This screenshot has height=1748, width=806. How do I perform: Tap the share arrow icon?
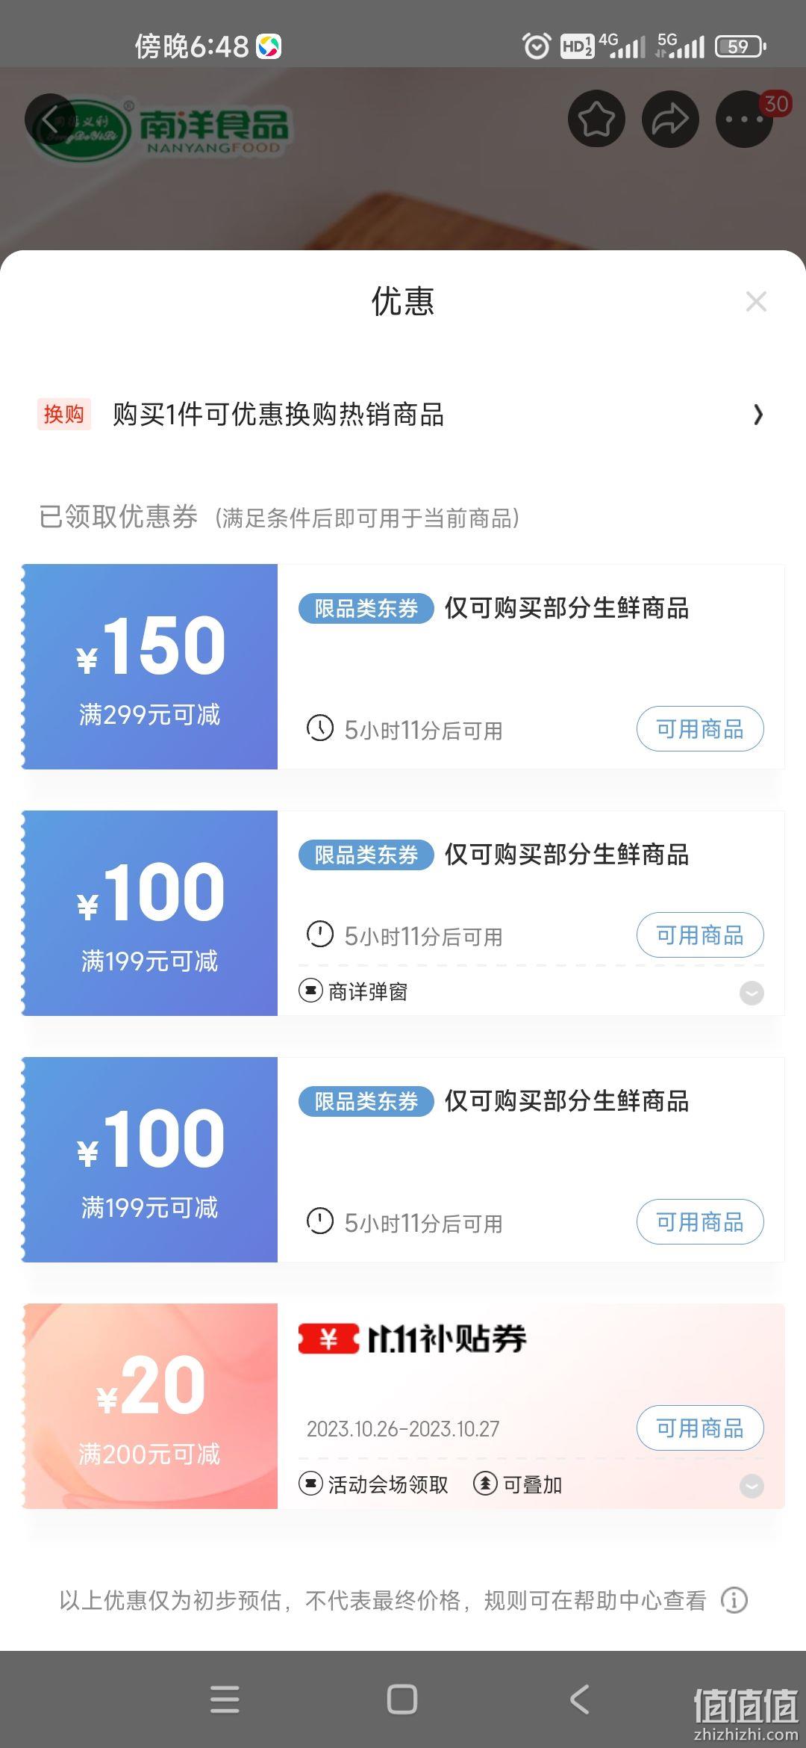tap(670, 119)
